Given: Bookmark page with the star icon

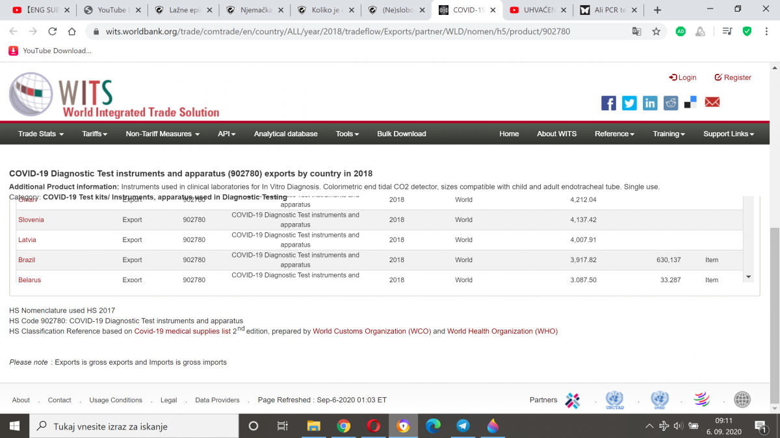Looking at the screenshot, I should pyautogui.click(x=656, y=31).
